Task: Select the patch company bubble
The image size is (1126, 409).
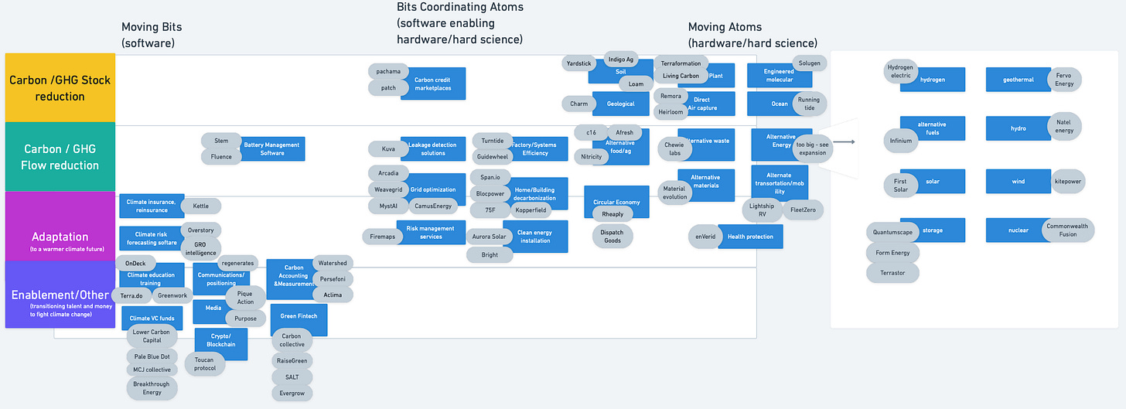Action: 389,88
